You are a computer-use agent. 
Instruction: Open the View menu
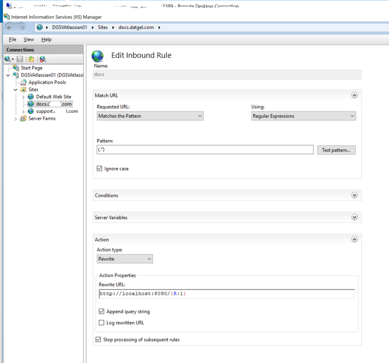[x=28, y=39]
